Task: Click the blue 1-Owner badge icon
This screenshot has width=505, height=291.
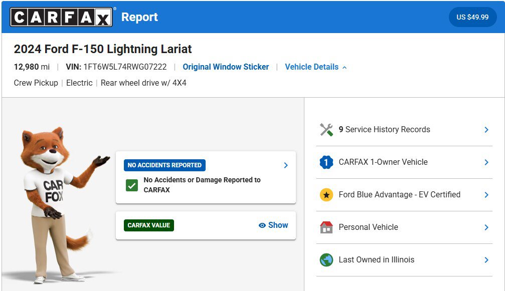Action: [326, 162]
